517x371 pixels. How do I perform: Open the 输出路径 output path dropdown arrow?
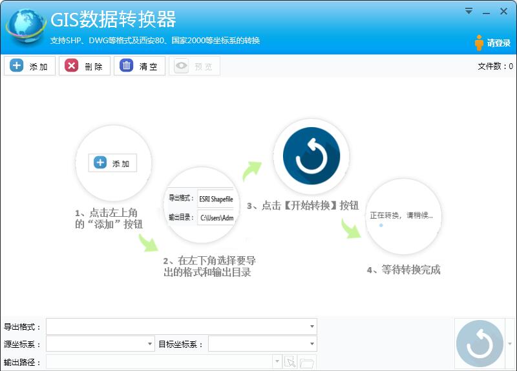(x=278, y=363)
